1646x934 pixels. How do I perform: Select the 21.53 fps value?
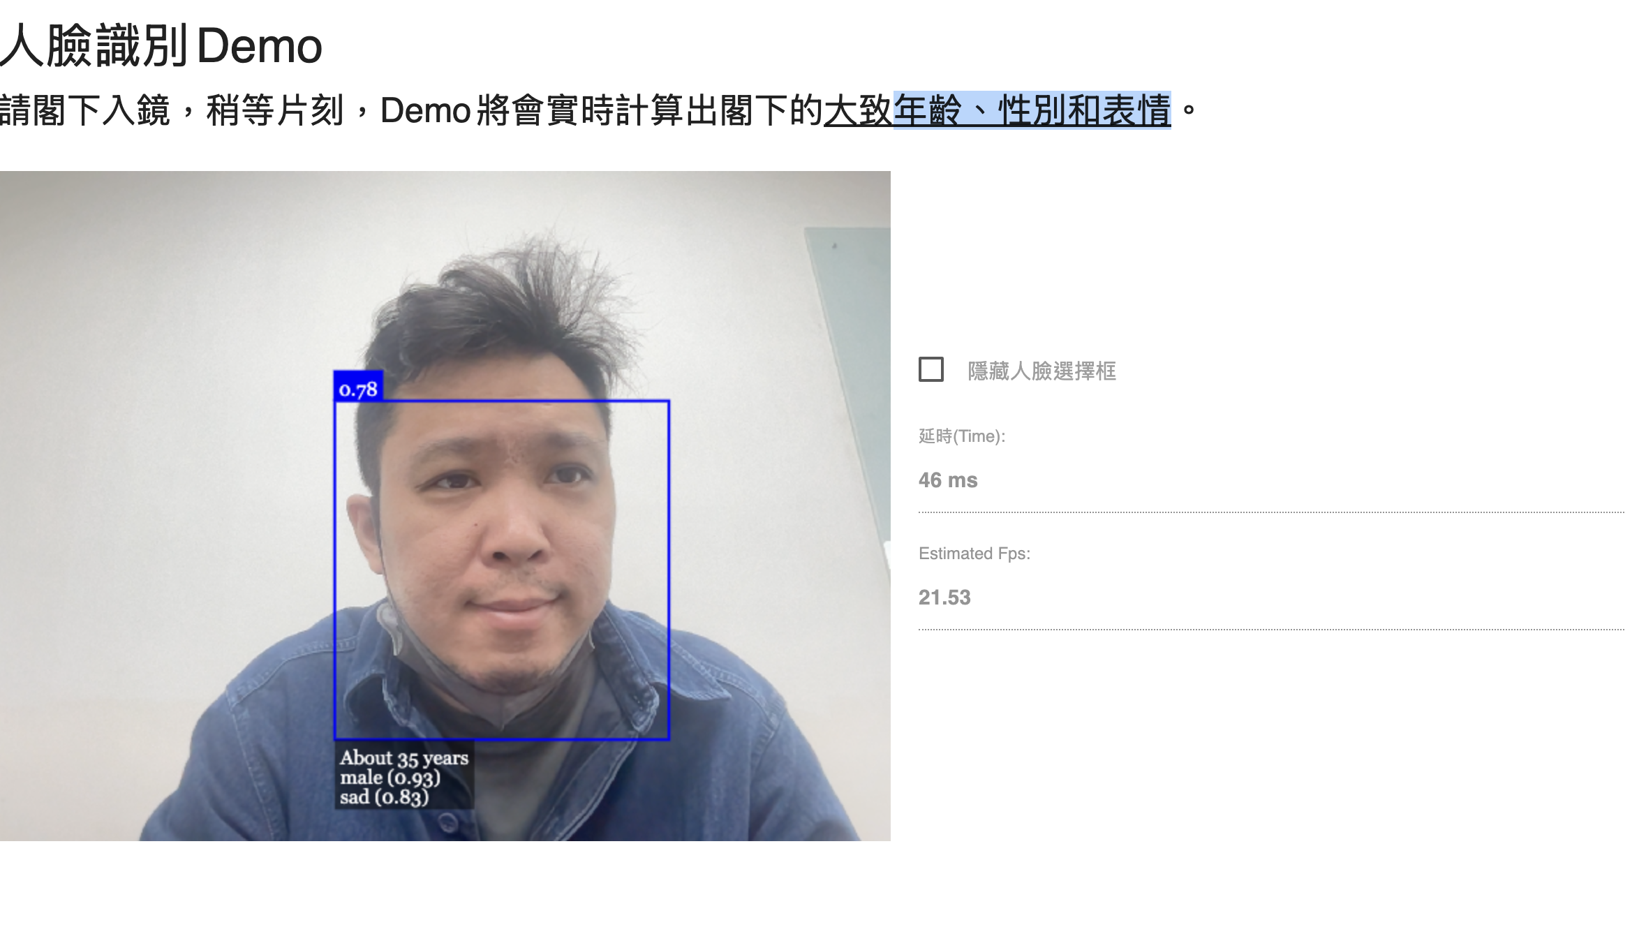pyautogui.click(x=944, y=598)
